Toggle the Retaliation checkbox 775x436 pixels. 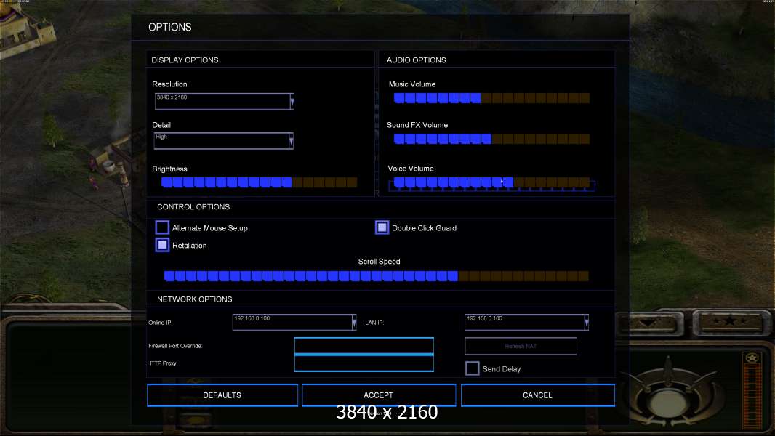point(162,245)
